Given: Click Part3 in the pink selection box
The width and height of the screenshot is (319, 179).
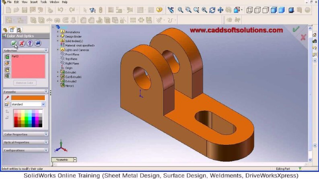Looking at the screenshot, I should (15, 56).
